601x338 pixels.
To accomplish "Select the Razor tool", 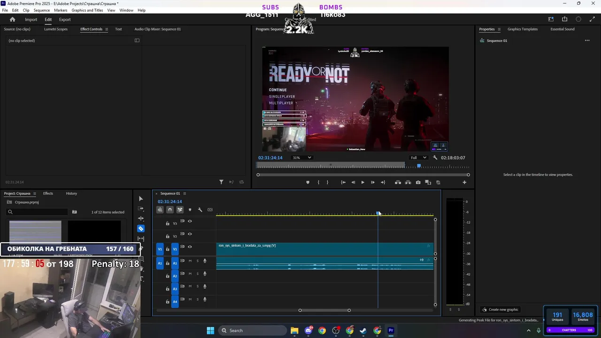I will click(141, 229).
